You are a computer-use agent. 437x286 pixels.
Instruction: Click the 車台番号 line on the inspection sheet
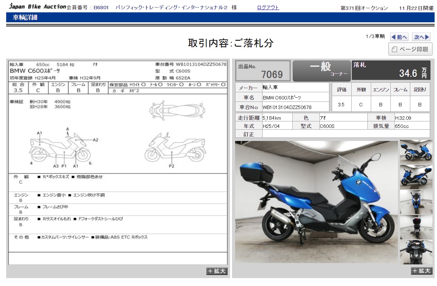point(191,64)
